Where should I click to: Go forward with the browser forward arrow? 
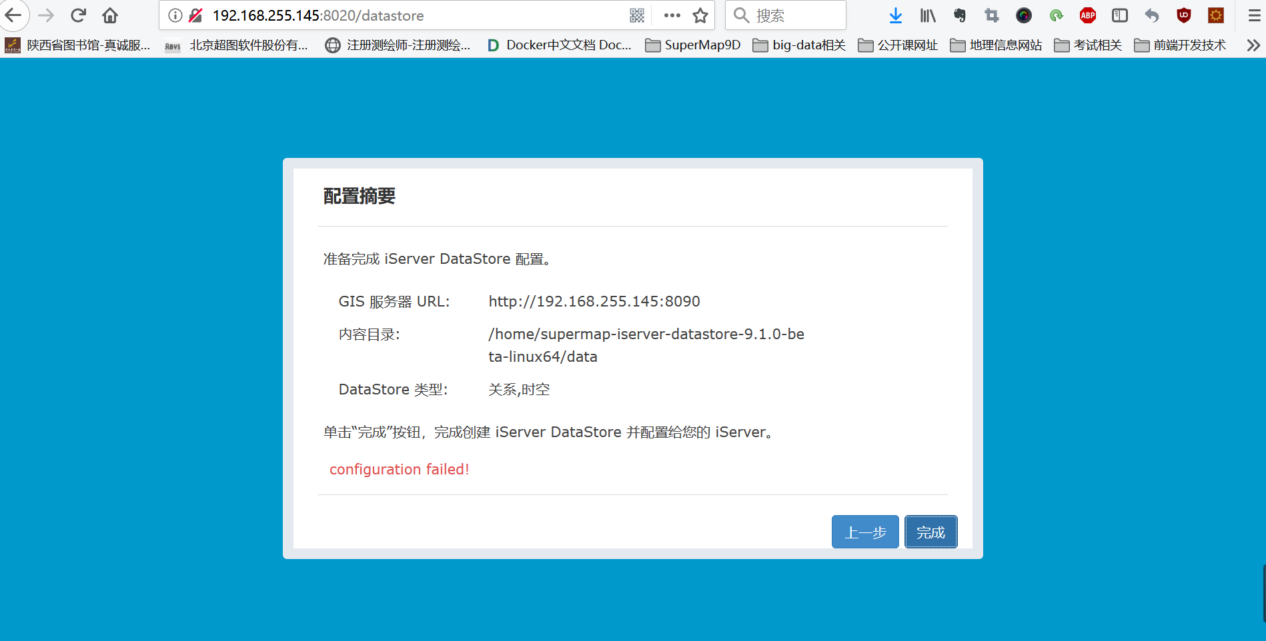click(46, 15)
